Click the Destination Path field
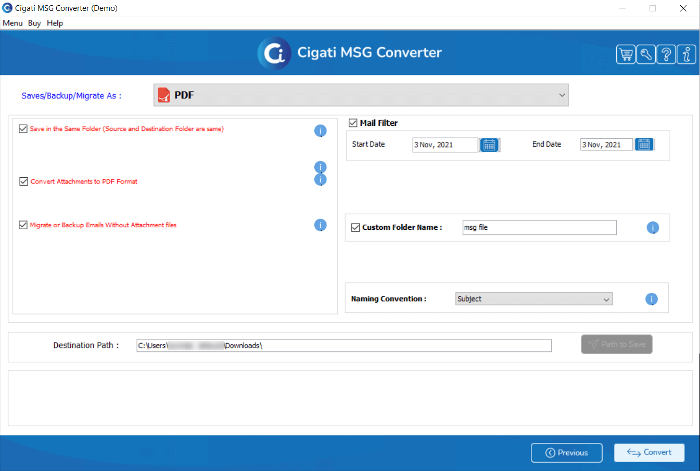 click(x=344, y=346)
